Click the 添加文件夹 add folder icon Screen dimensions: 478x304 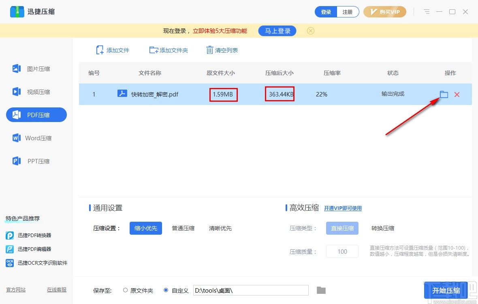[x=154, y=50]
